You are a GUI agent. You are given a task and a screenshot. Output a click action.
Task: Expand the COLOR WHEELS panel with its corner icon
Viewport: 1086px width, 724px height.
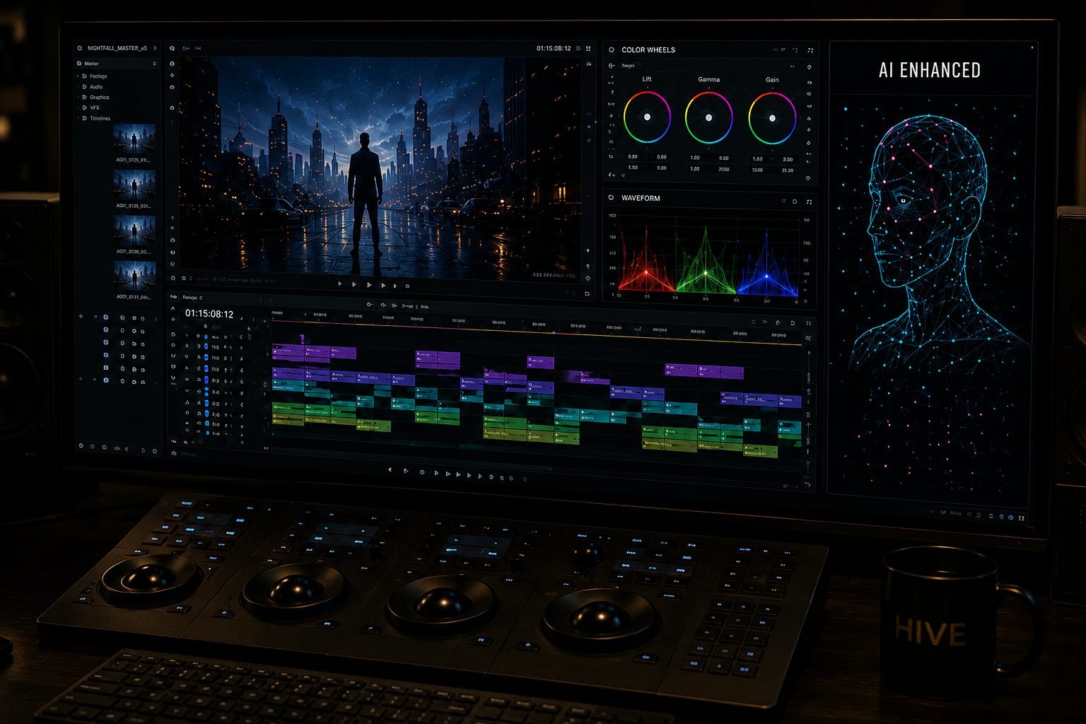click(x=810, y=50)
